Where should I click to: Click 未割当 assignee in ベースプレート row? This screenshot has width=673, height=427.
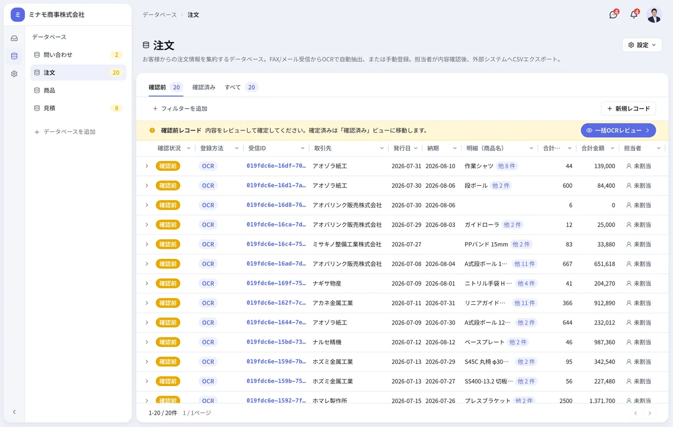638,342
